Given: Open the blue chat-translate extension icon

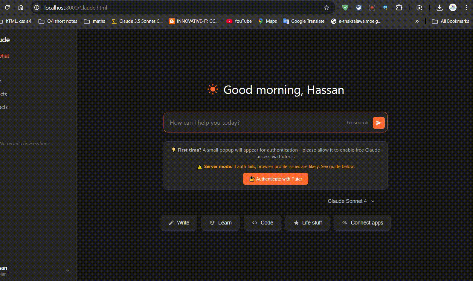Looking at the screenshot, I should [x=385, y=7].
